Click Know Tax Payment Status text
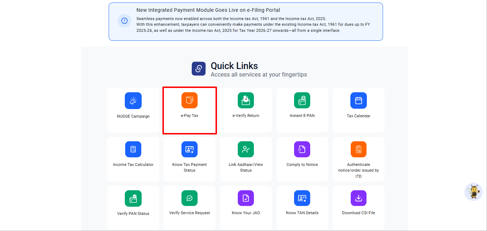The image size is (487, 231). coord(189,167)
